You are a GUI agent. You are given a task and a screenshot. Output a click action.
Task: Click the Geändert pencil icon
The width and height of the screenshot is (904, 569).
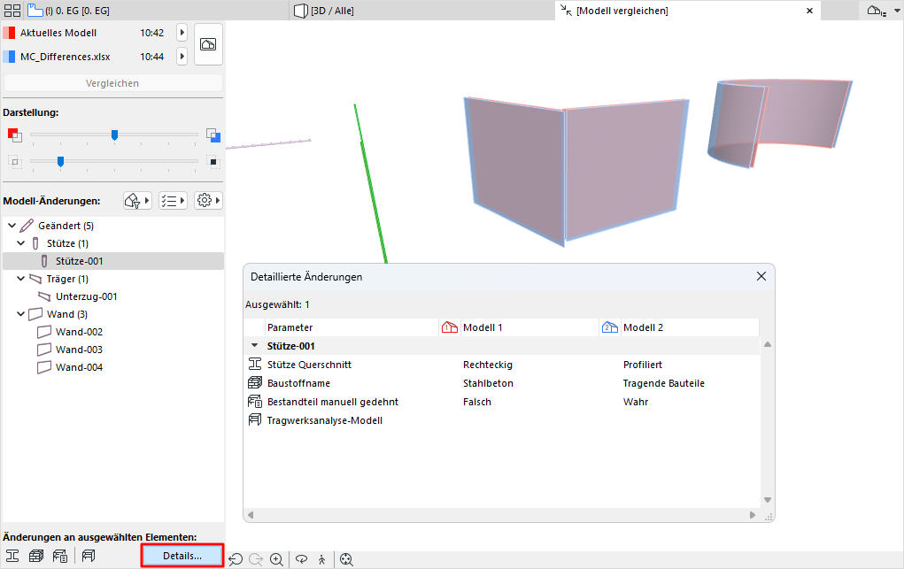[27, 226]
